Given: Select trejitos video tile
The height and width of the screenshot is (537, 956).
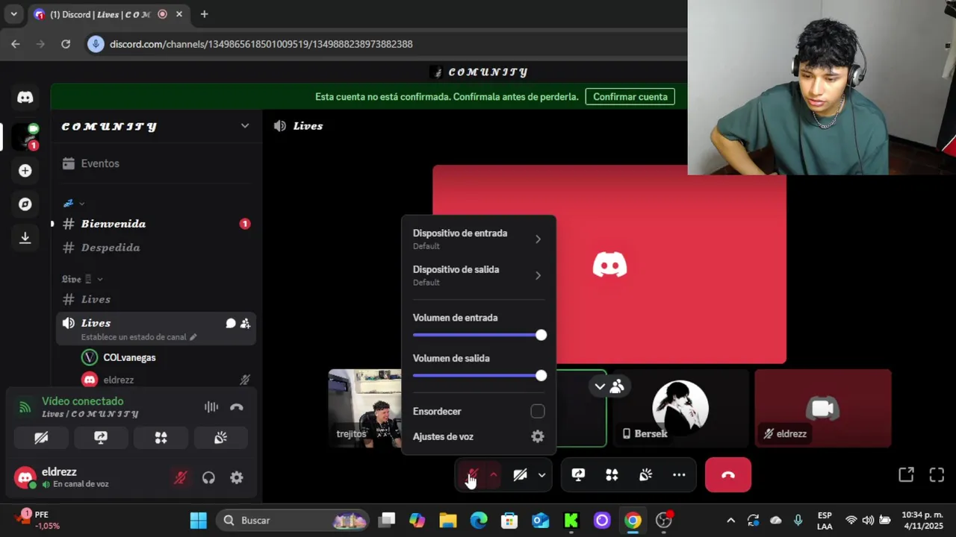Looking at the screenshot, I should pos(365,409).
